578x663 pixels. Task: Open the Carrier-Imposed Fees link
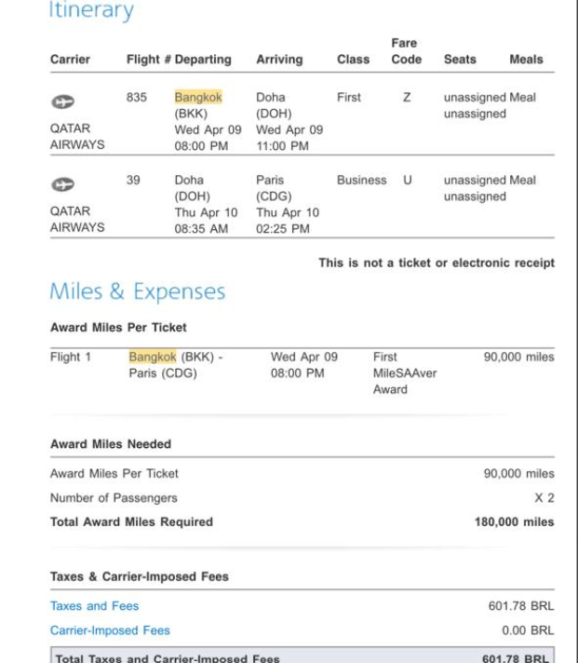coord(110,630)
